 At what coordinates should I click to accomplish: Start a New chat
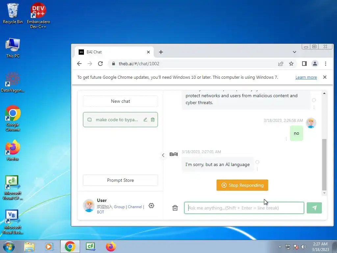[120, 101]
